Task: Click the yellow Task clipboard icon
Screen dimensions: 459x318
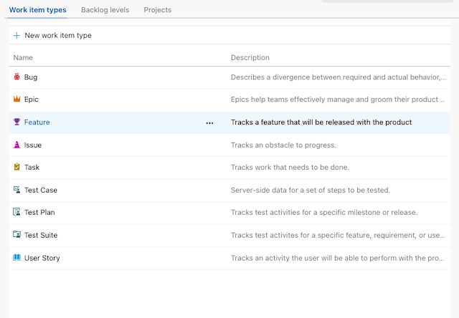Action: click(x=17, y=168)
